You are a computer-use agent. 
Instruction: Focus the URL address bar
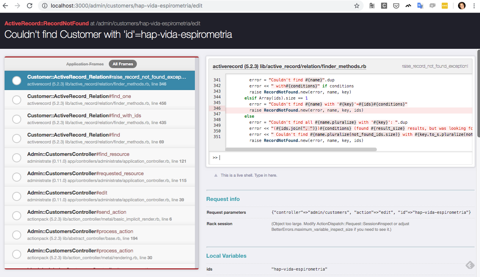201,6
